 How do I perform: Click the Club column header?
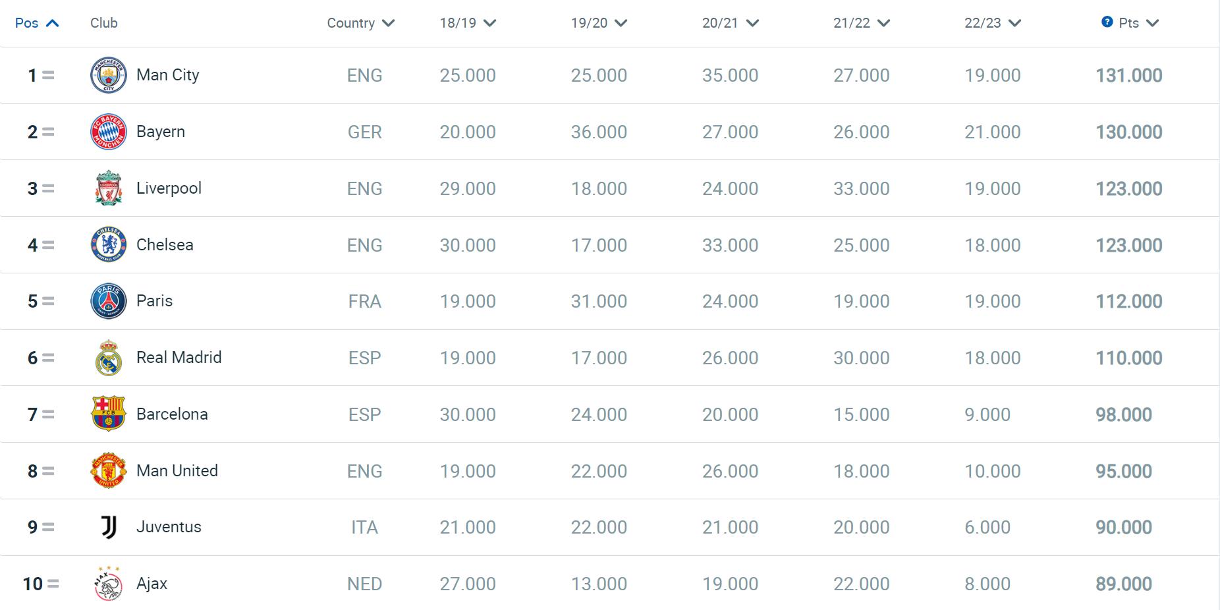pos(103,23)
